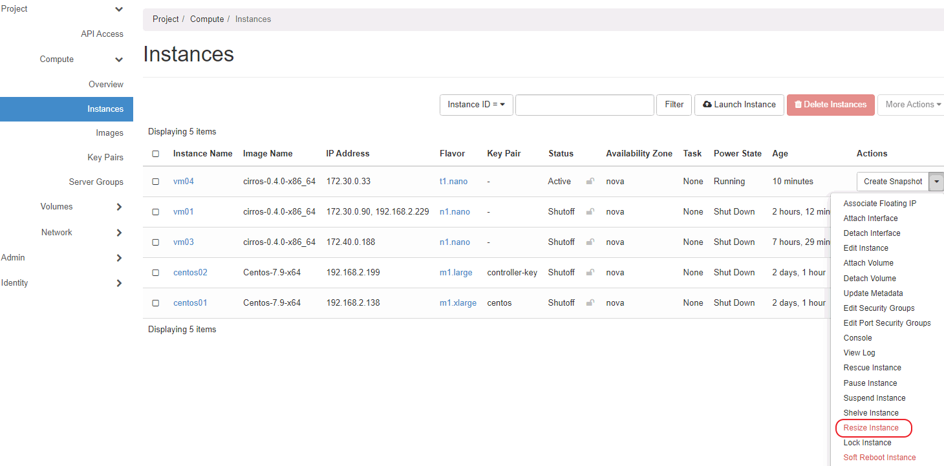Collapse the Compute sidebar section

(119, 59)
